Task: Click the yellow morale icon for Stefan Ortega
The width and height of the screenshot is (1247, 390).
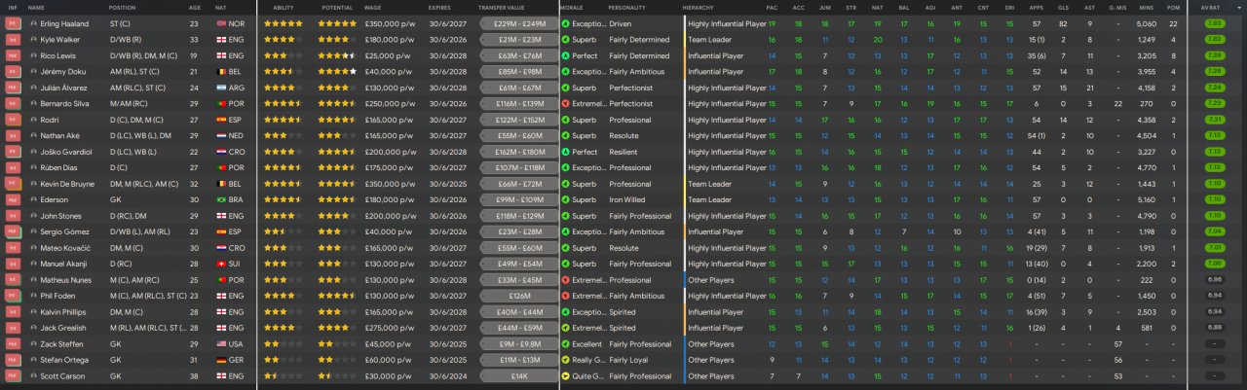Action: pyautogui.click(x=566, y=360)
